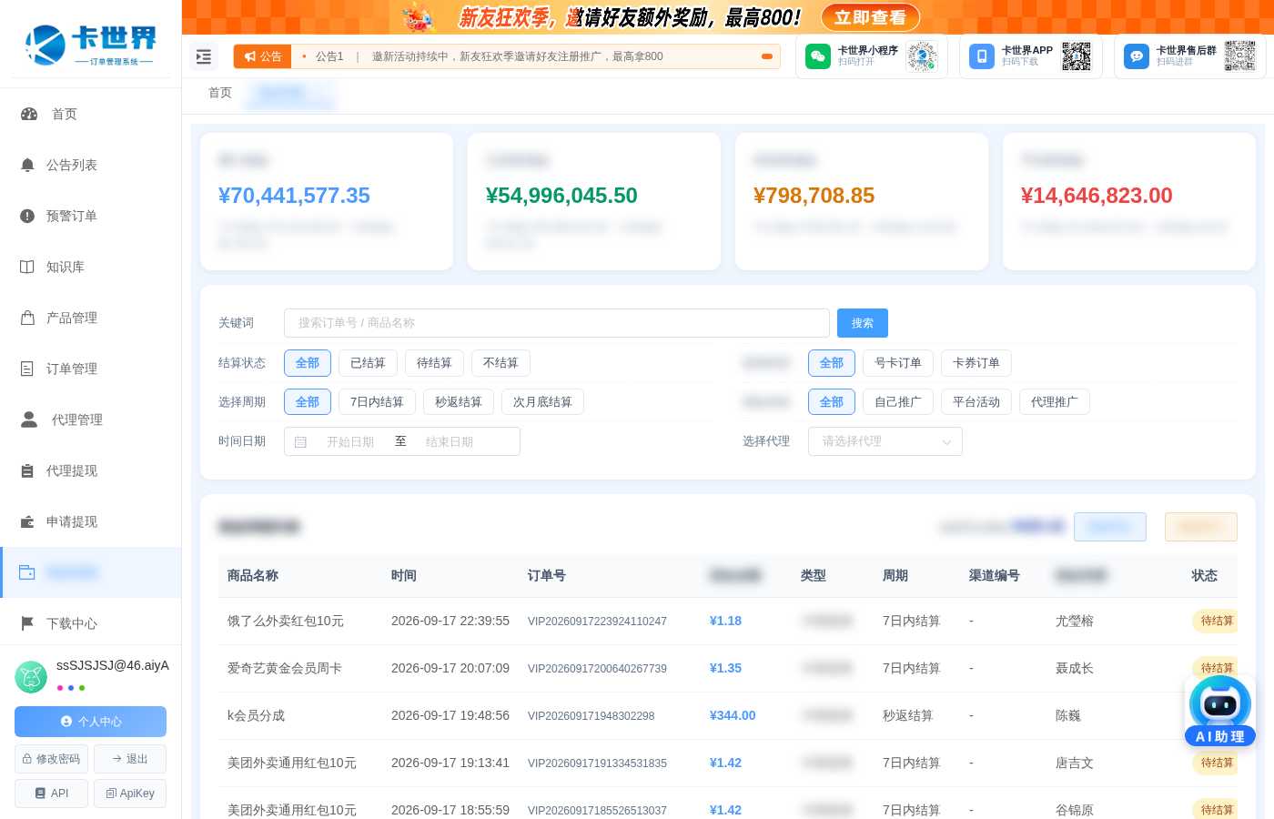This screenshot has width=1274, height=819.
Task: Expand 代理管理 sidebar menu
Action: click(x=91, y=420)
